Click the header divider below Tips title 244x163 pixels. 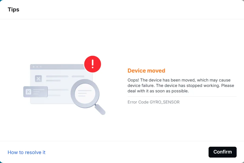(122, 19)
